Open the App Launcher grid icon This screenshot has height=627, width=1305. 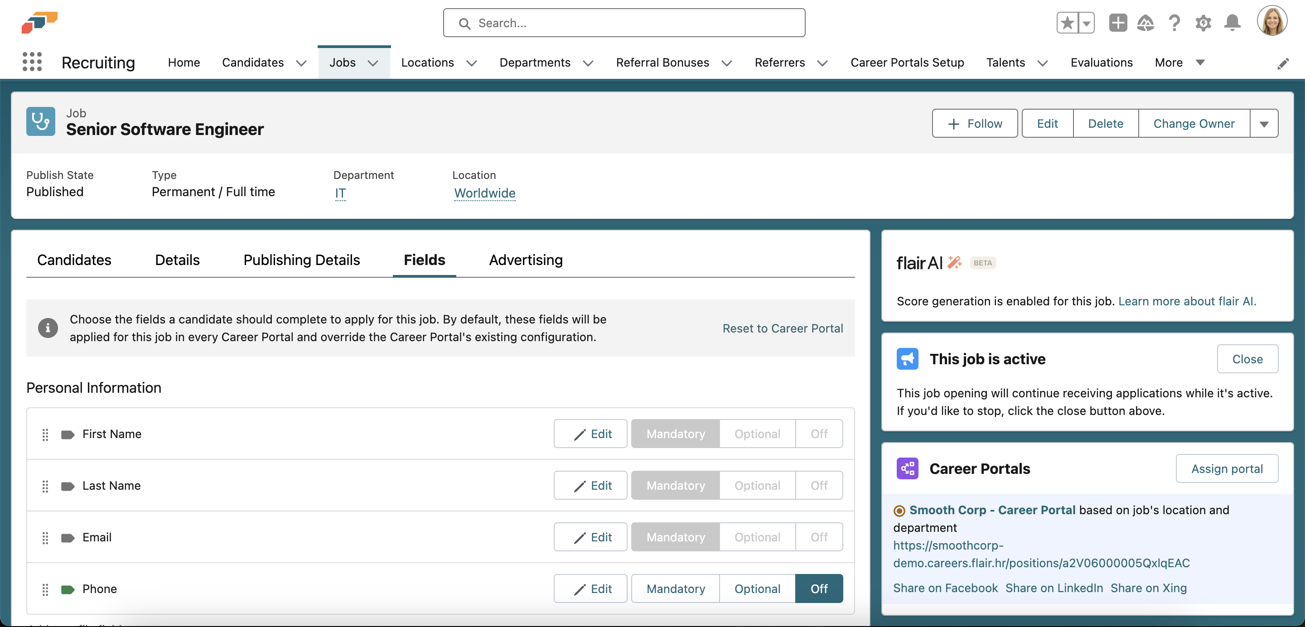click(32, 62)
